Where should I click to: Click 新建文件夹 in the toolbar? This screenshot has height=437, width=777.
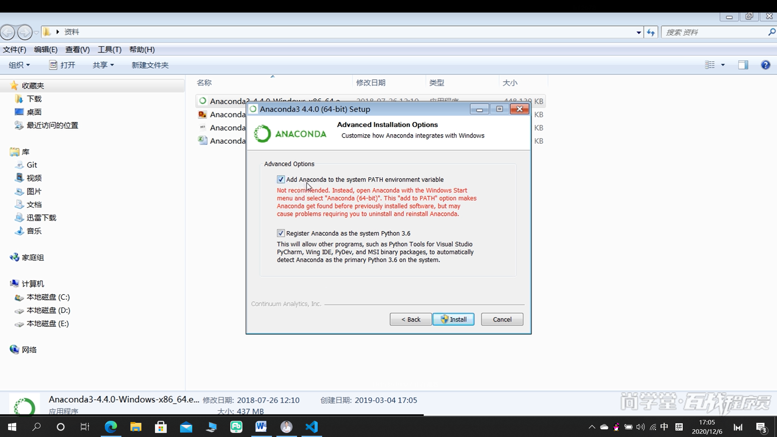tap(150, 65)
